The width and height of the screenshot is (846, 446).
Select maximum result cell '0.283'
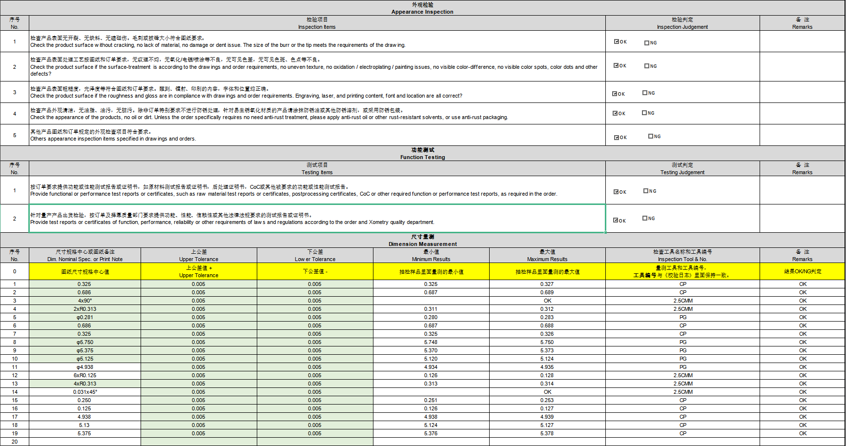[547, 317]
